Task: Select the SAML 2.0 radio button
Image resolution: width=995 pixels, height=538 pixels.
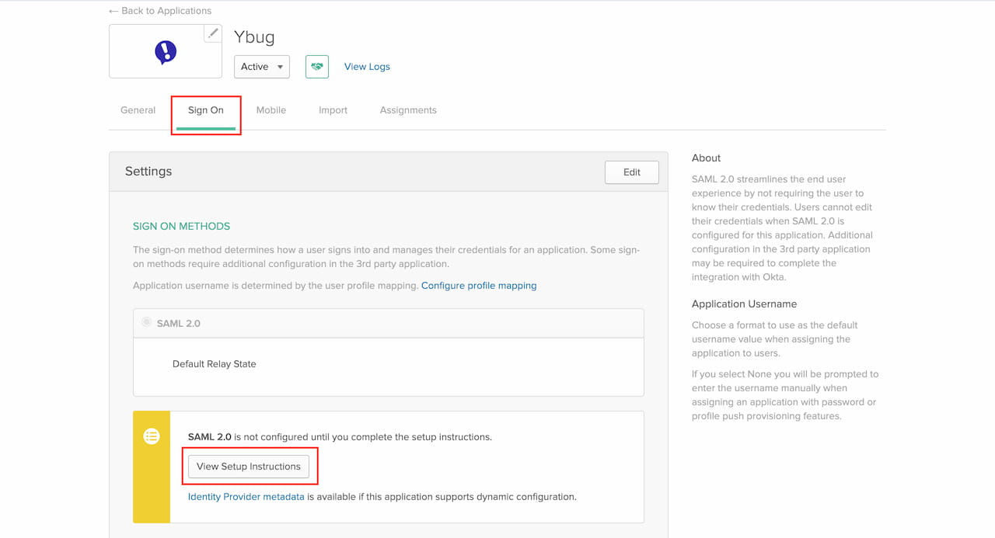Action: point(146,322)
